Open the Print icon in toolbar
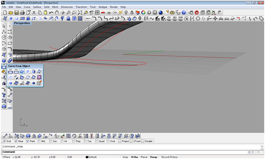Screen dimensions: 265x159 [22, 12]
